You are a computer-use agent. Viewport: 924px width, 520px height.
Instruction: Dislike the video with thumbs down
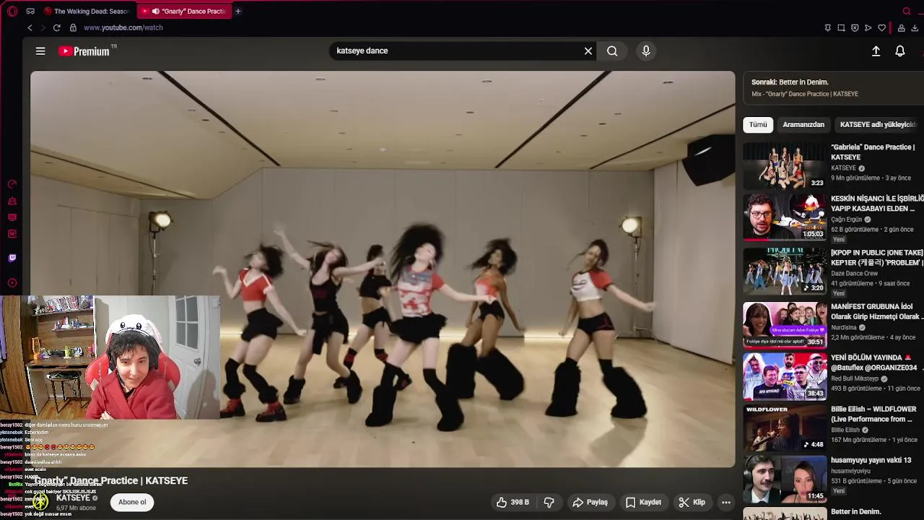[x=549, y=502]
